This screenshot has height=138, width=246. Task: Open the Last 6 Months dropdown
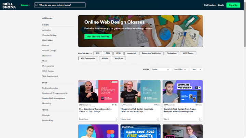click(181, 70)
